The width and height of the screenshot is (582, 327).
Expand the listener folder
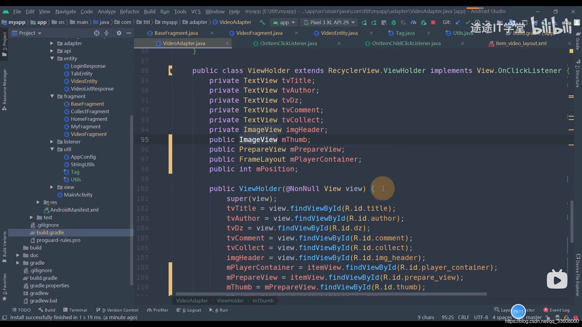[x=52, y=142]
